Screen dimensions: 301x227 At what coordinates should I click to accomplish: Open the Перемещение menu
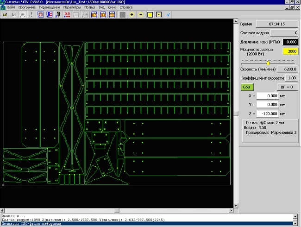(x=49, y=8)
